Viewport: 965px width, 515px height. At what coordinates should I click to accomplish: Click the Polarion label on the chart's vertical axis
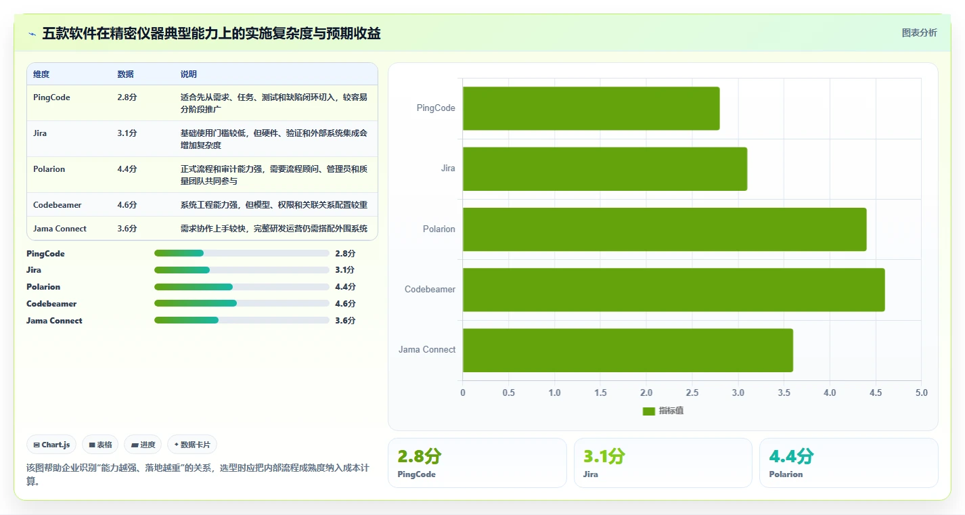point(439,229)
